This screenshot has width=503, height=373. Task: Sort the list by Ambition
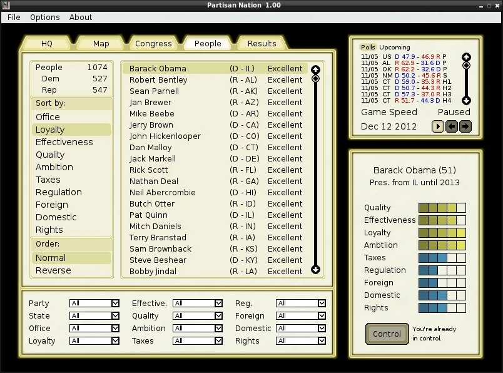coord(54,167)
